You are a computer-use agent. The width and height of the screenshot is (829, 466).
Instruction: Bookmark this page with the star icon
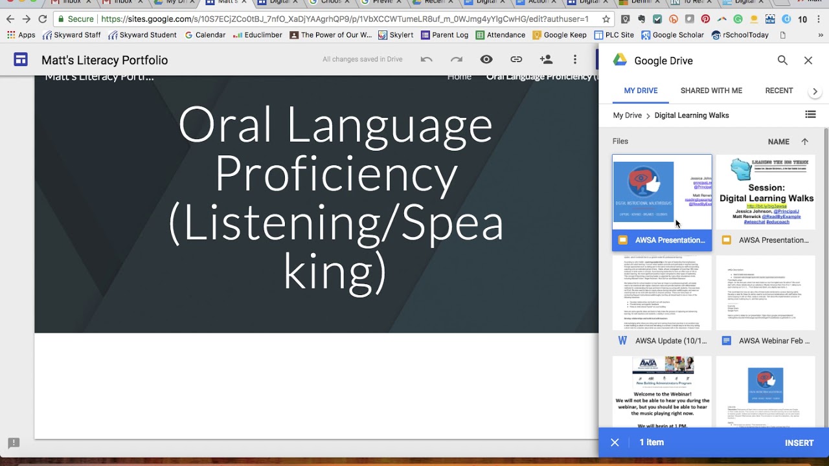coord(606,19)
